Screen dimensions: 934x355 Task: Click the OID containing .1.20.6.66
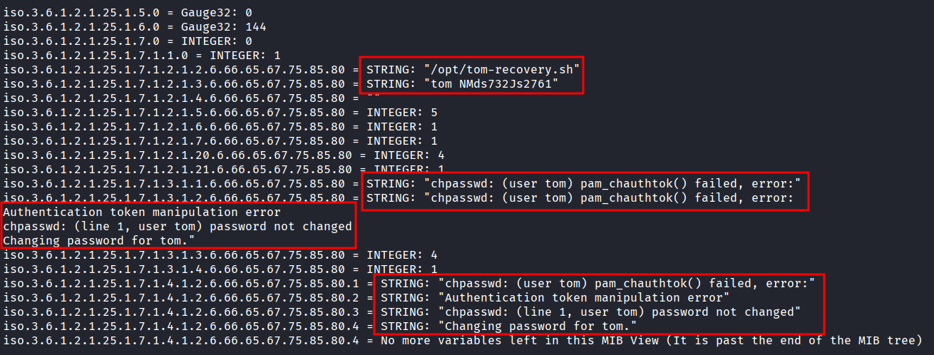click(x=177, y=155)
